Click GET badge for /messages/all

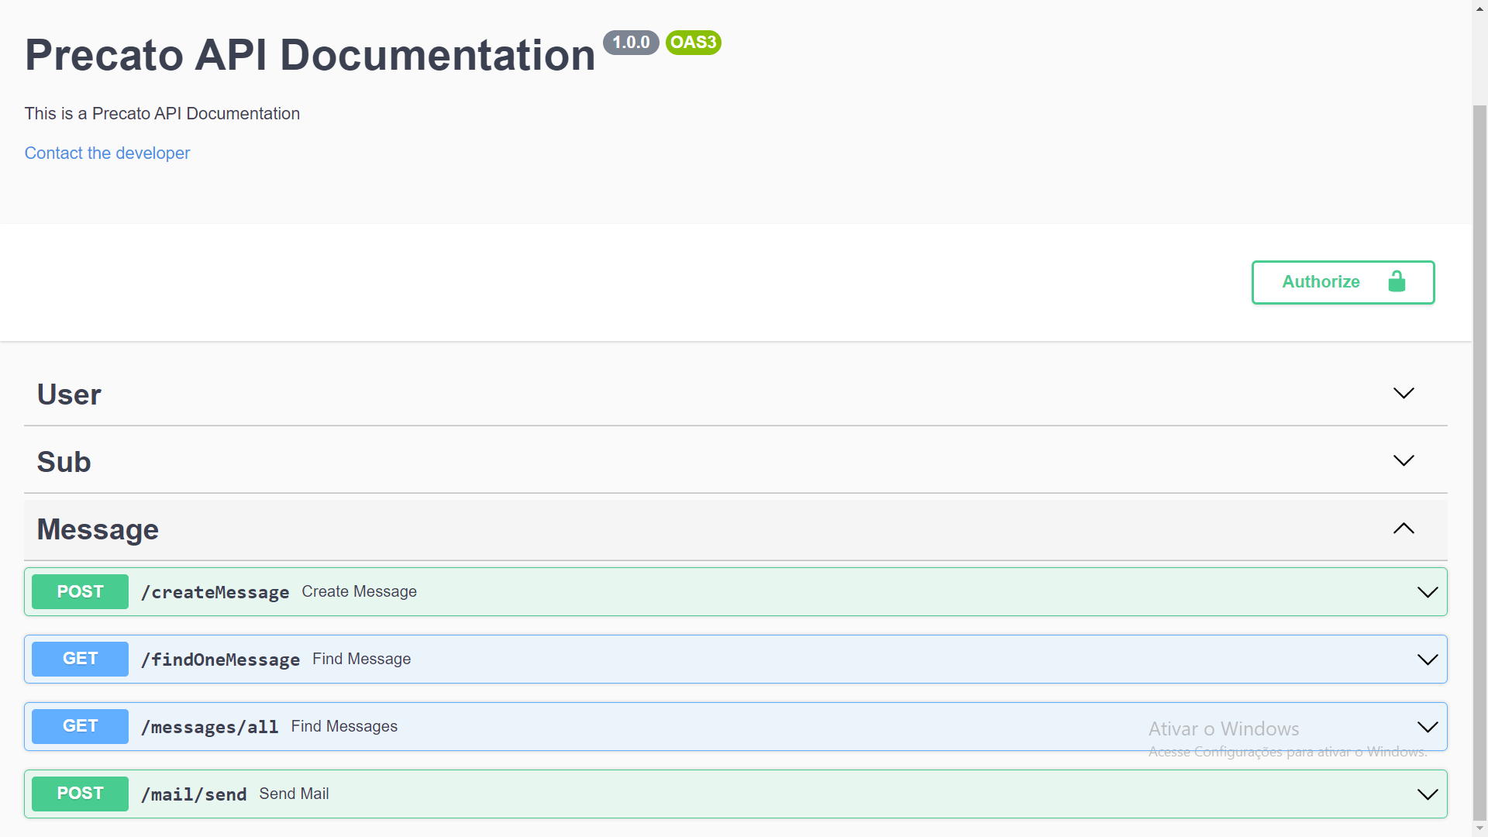[x=80, y=726]
